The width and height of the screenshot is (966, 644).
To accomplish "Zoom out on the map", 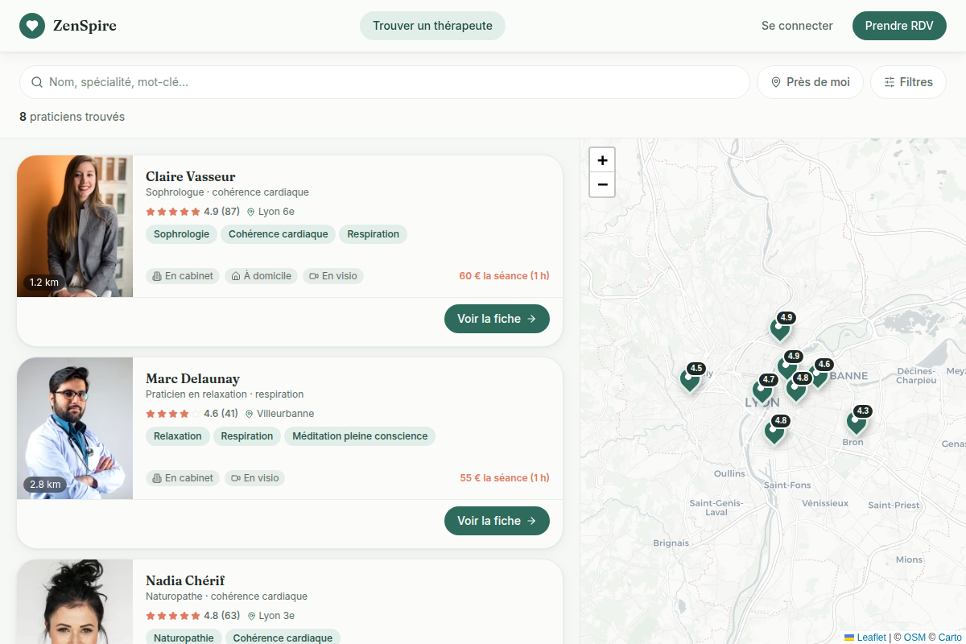I will pyautogui.click(x=602, y=184).
